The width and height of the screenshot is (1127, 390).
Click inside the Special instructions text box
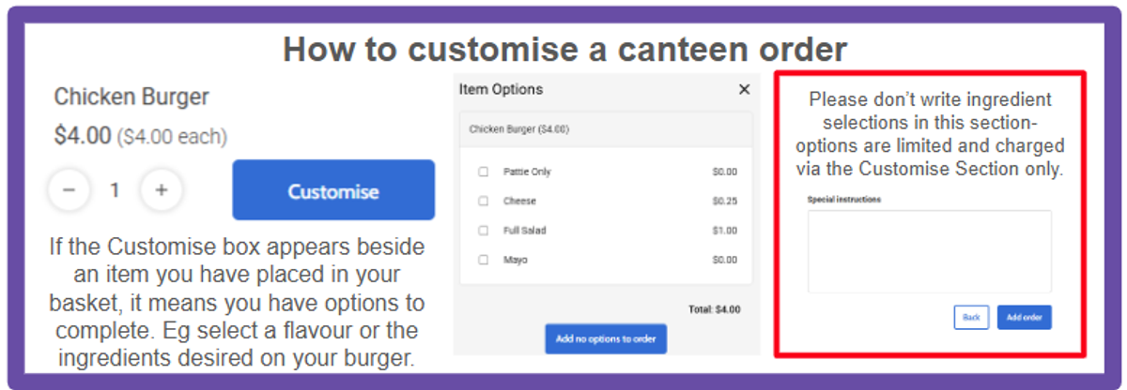pos(930,251)
